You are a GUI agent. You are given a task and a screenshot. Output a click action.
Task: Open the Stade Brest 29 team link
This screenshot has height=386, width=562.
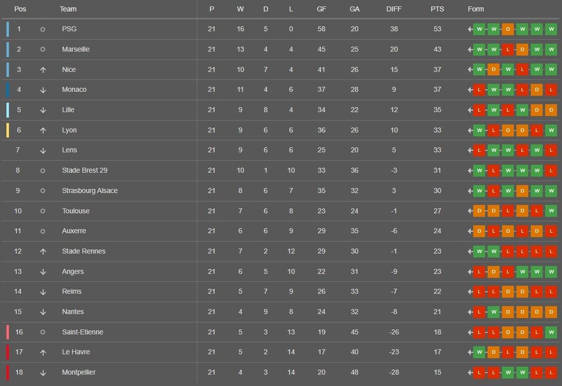point(85,170)
